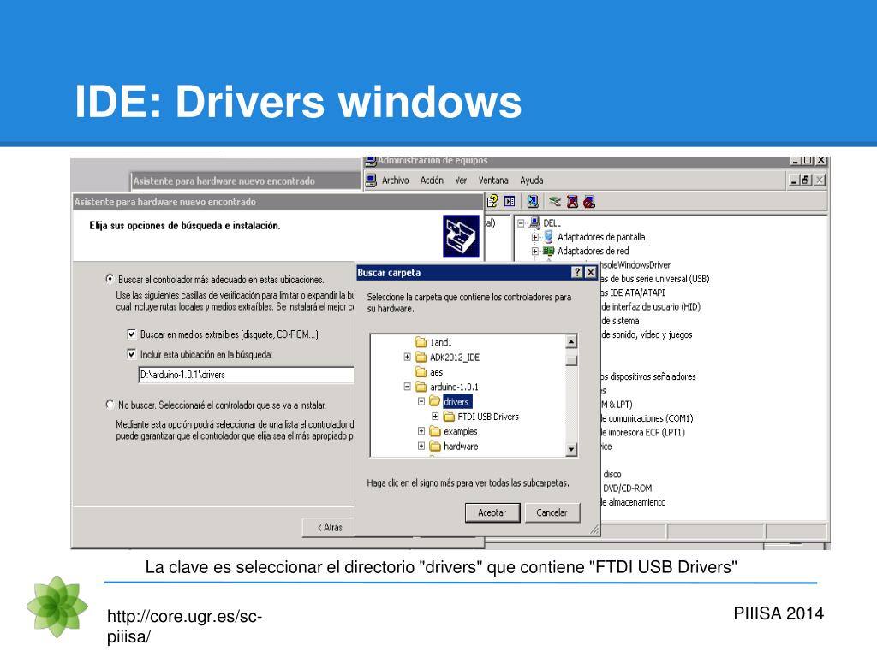Click the examples folder icon
Viewport: 877px width, 657px height.
coord(435,431)
